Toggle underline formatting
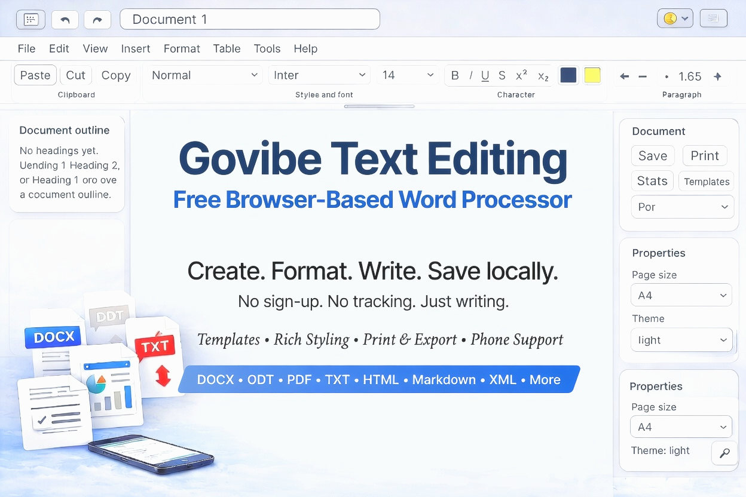Screen dimensions: 746x497 click(485, 75)
